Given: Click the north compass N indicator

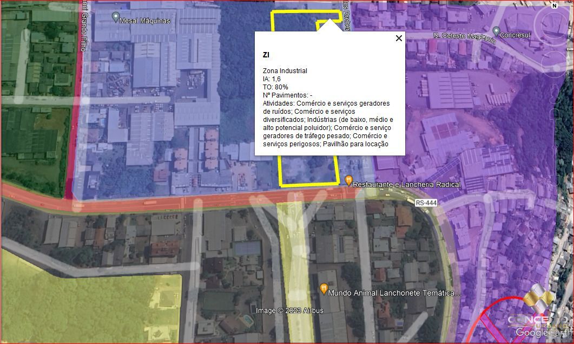Looking at the screenshot, I should (553, 7).
